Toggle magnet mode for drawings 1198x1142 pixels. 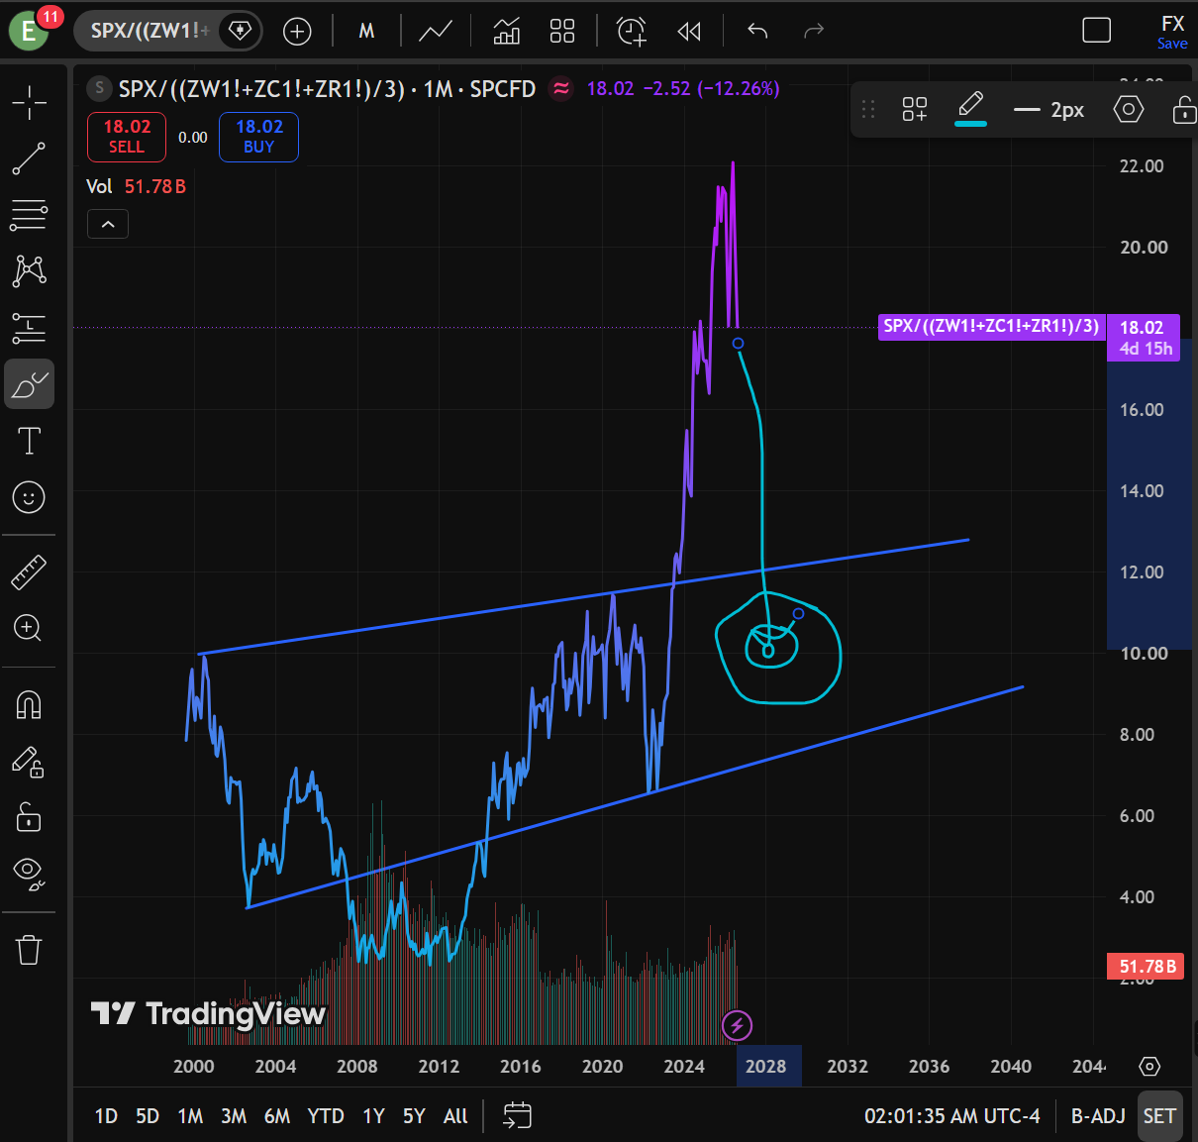[x=30, y=705]
